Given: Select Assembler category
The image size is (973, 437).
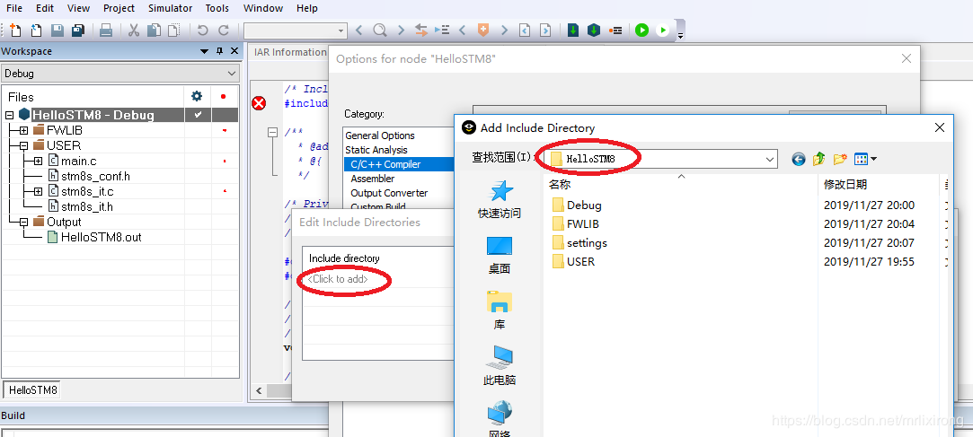Looking at the screenshot, I should coord(372,179).
